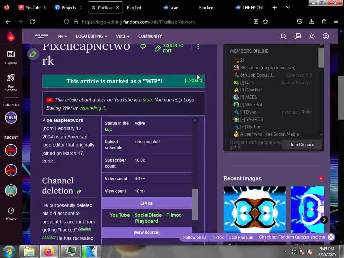Open the user account avatar menu
Screen dimensions: 344x258
coord(326,36)
